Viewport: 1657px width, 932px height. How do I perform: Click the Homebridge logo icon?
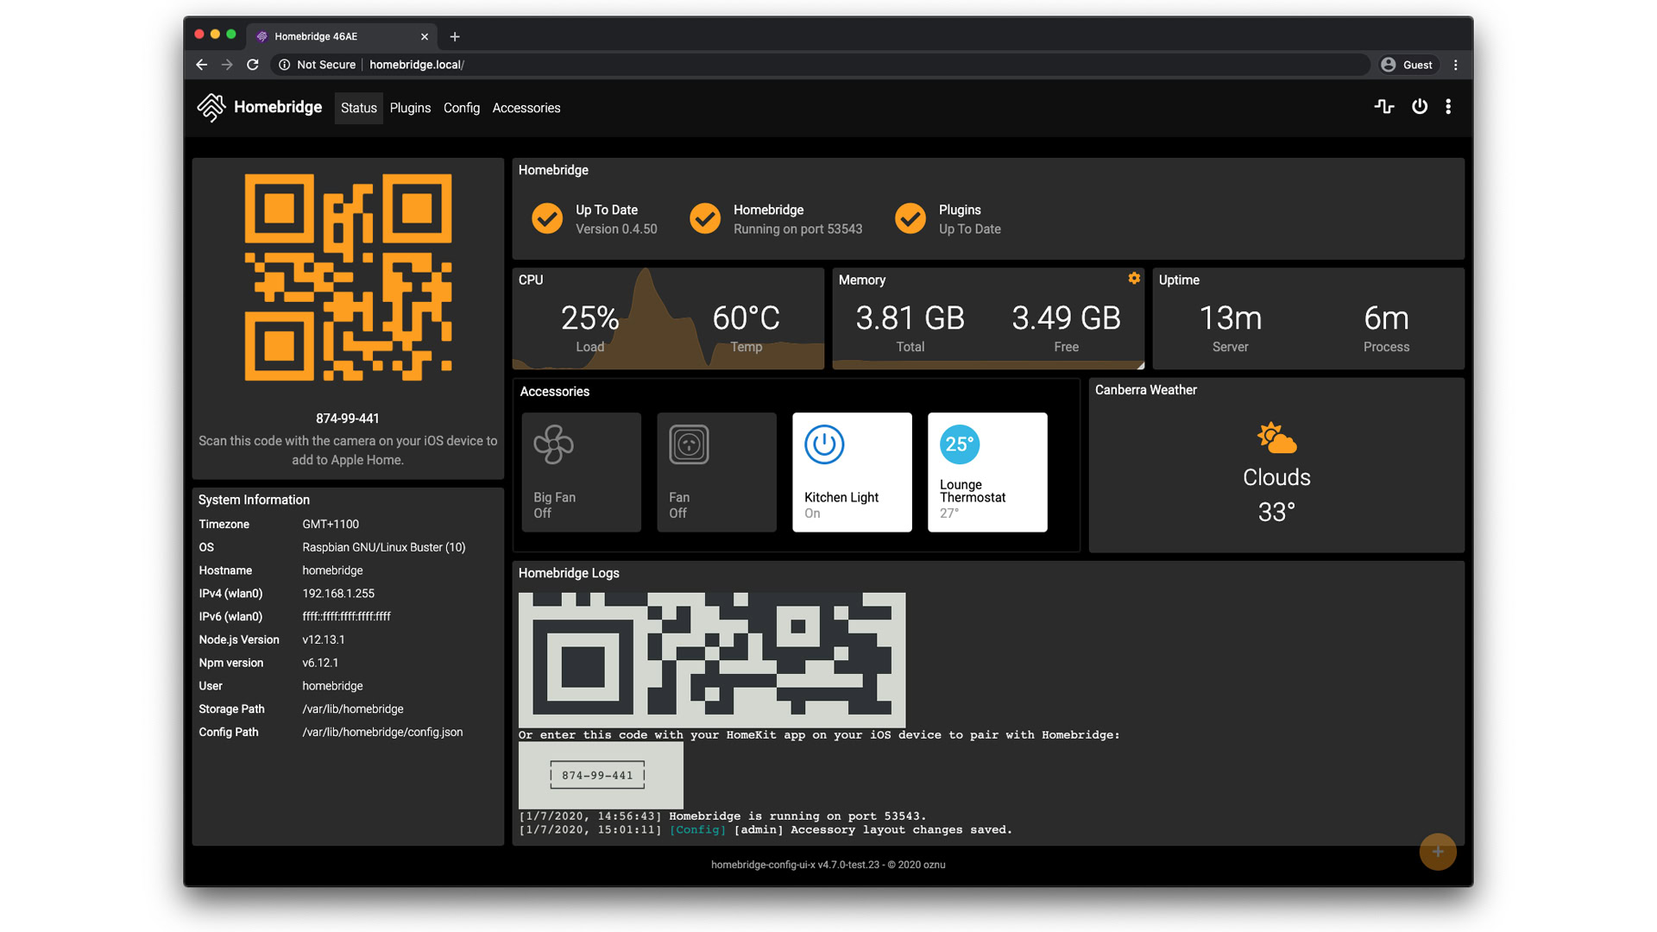point(211,108)
